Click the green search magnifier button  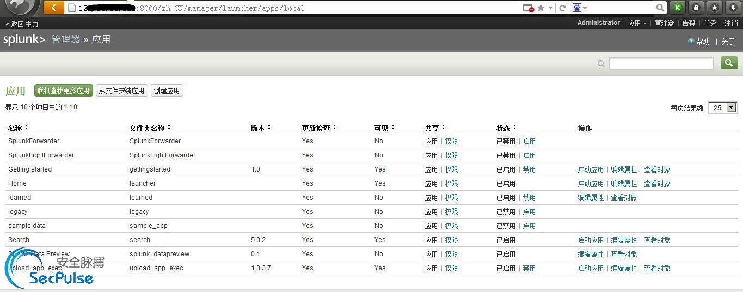pos(729,64)
